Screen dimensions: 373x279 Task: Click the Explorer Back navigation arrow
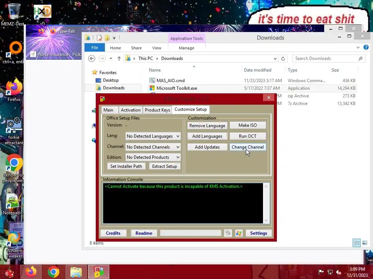91,58
